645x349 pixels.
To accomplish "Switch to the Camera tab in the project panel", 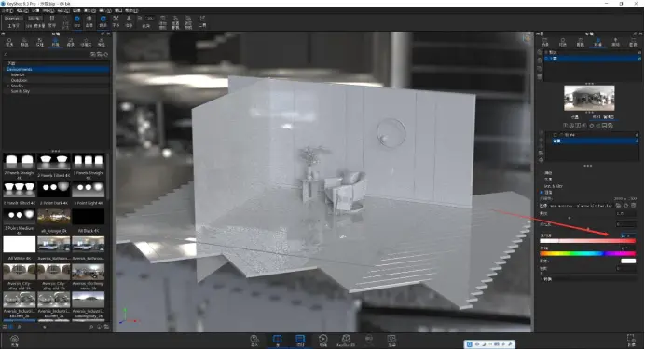I will pos(581,42).
